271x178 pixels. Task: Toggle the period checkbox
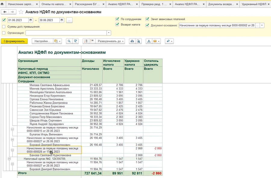tap(4, 20)
